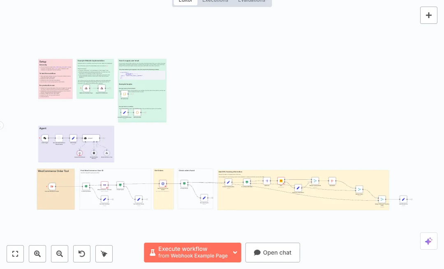
Task: Click the WooCommerce Get Orders node
Action: (163, 183)
